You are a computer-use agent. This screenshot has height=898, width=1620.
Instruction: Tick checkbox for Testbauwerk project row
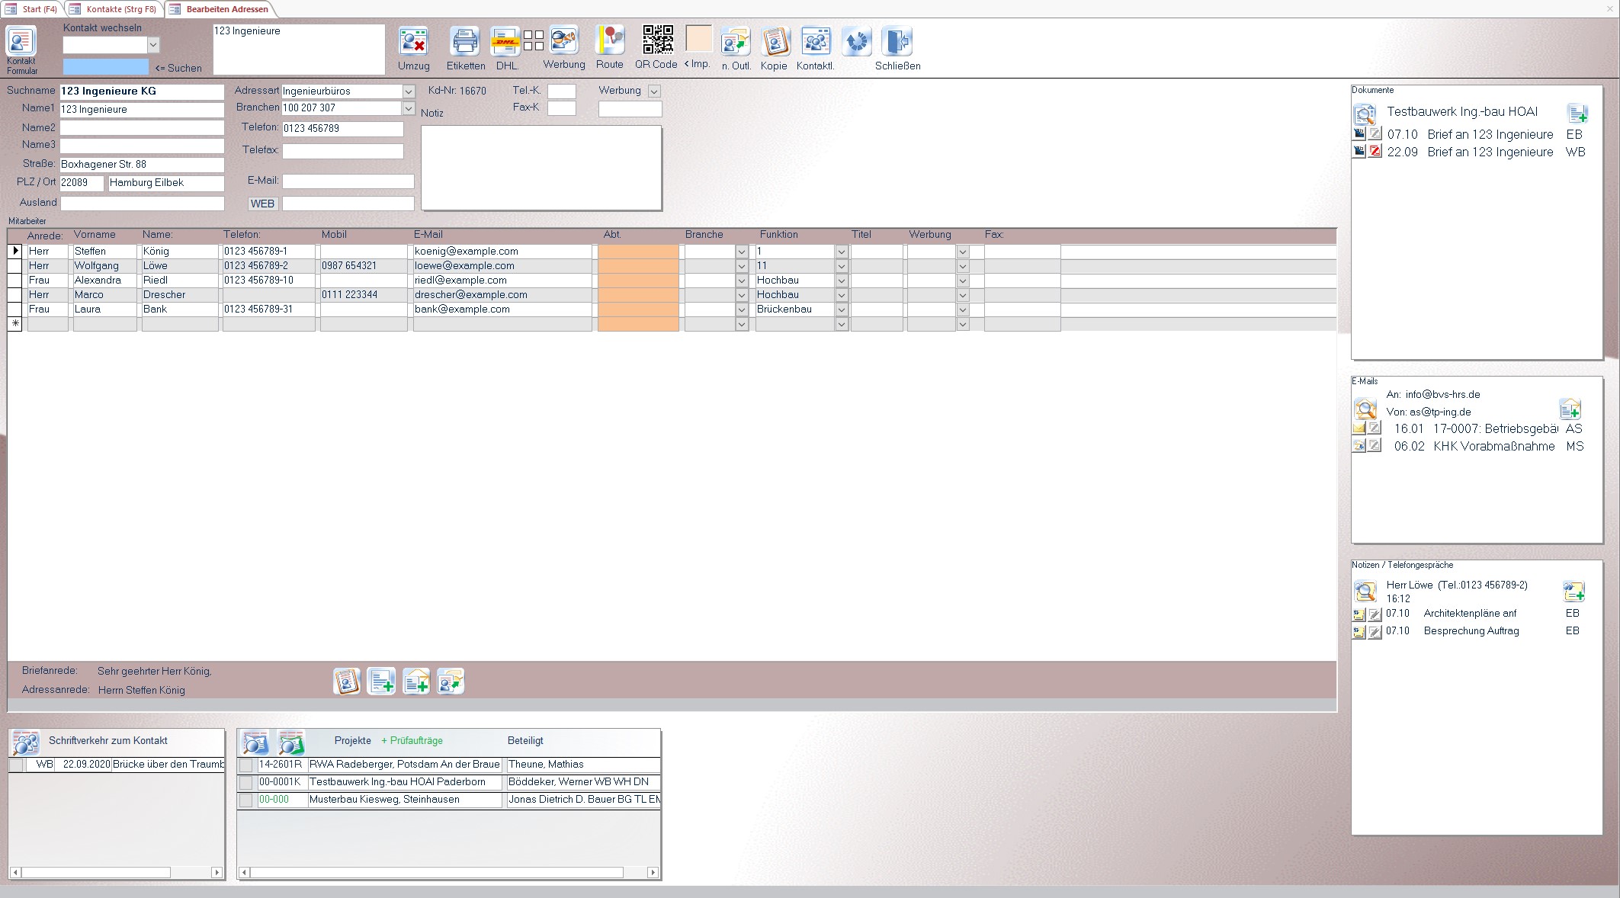pos(246,782)
